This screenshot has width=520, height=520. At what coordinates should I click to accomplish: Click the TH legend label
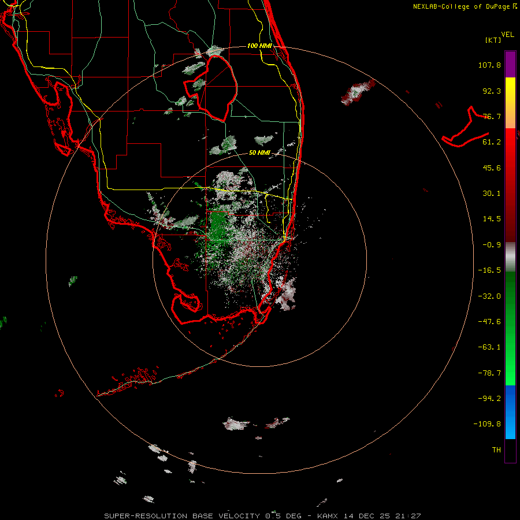[x=496, y=450]
